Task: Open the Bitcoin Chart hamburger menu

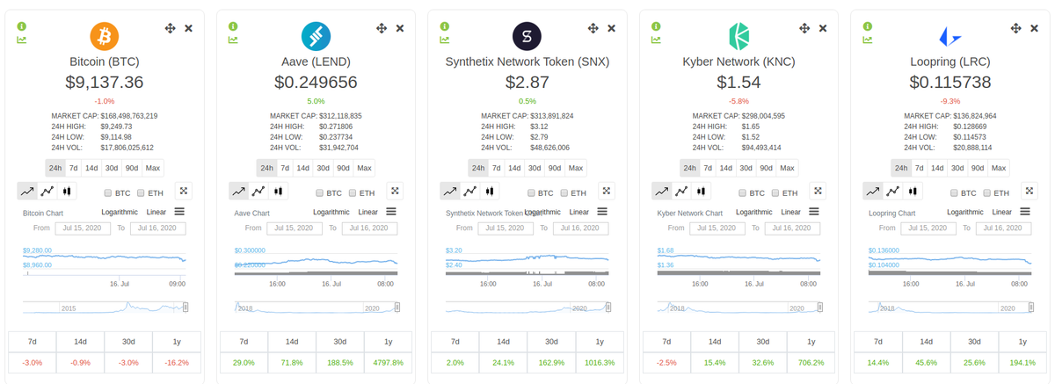Action: coord(179,211)
